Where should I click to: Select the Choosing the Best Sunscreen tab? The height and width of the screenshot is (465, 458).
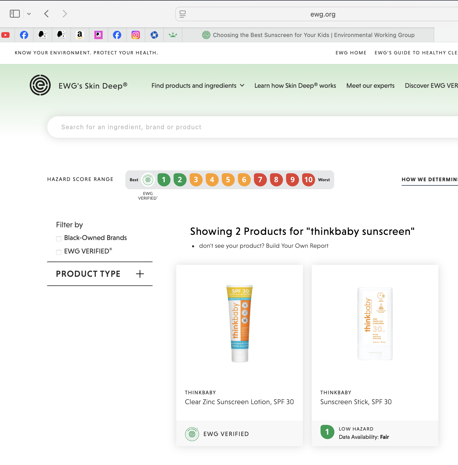pos(308,35)
